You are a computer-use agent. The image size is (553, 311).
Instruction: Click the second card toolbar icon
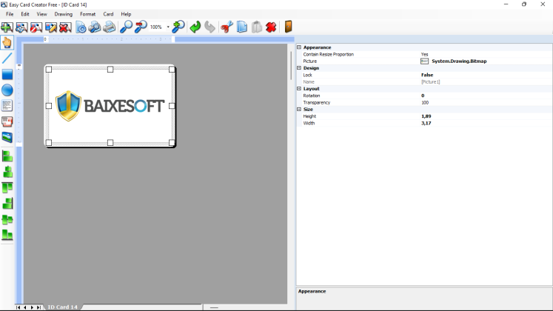point(21,27)
